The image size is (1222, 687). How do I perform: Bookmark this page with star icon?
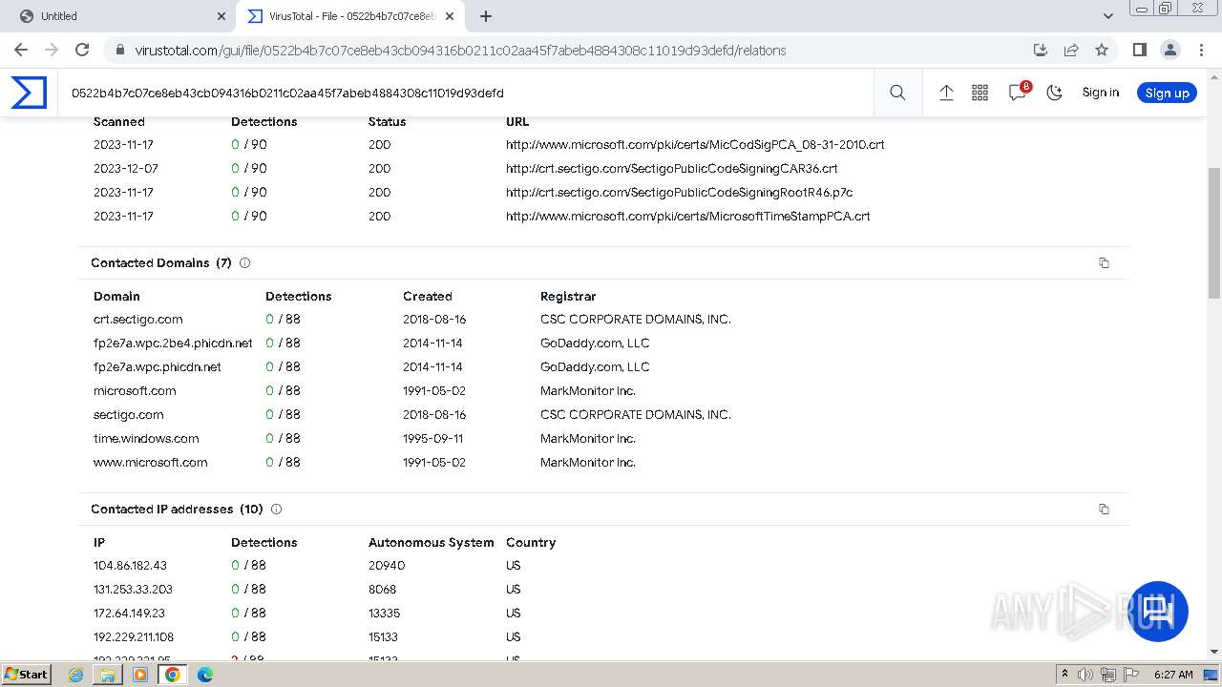(x=1102, y=50)
